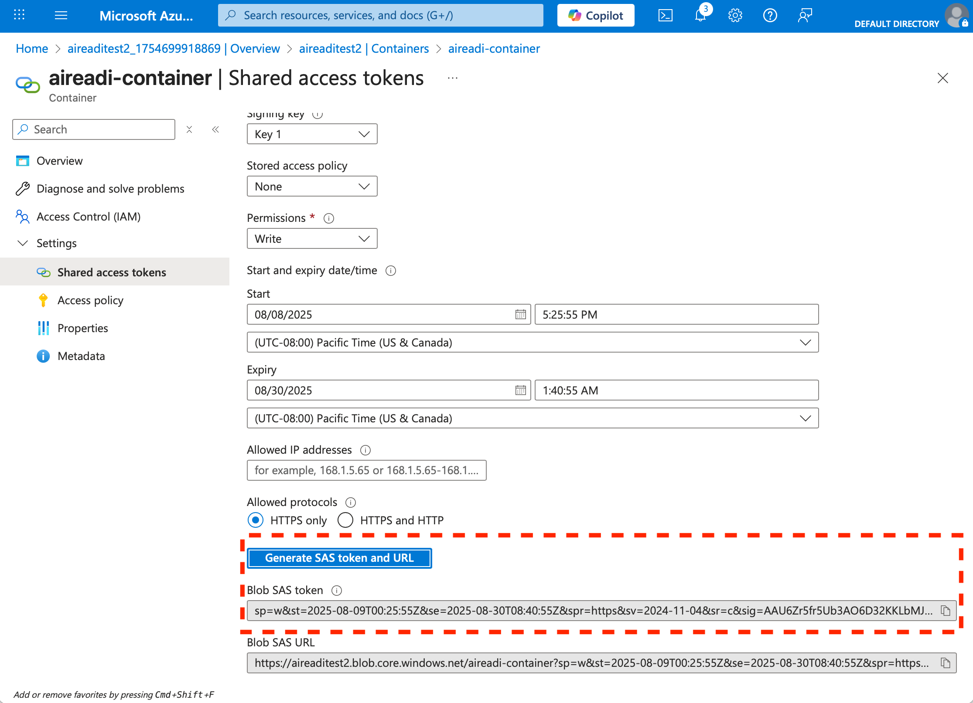Image resolution: width=973 pixels, height=703 pixels.
Task: Open the notifications bell icon
Action: (700, 16)
